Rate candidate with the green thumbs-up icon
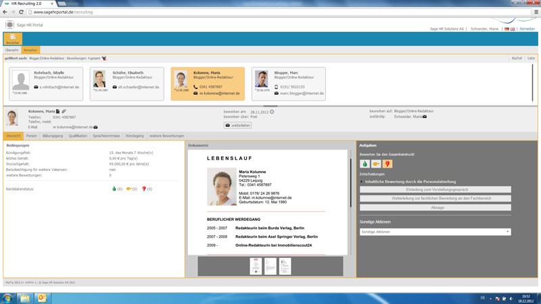This screenshot has height=304, width=541. click(364, 163)
